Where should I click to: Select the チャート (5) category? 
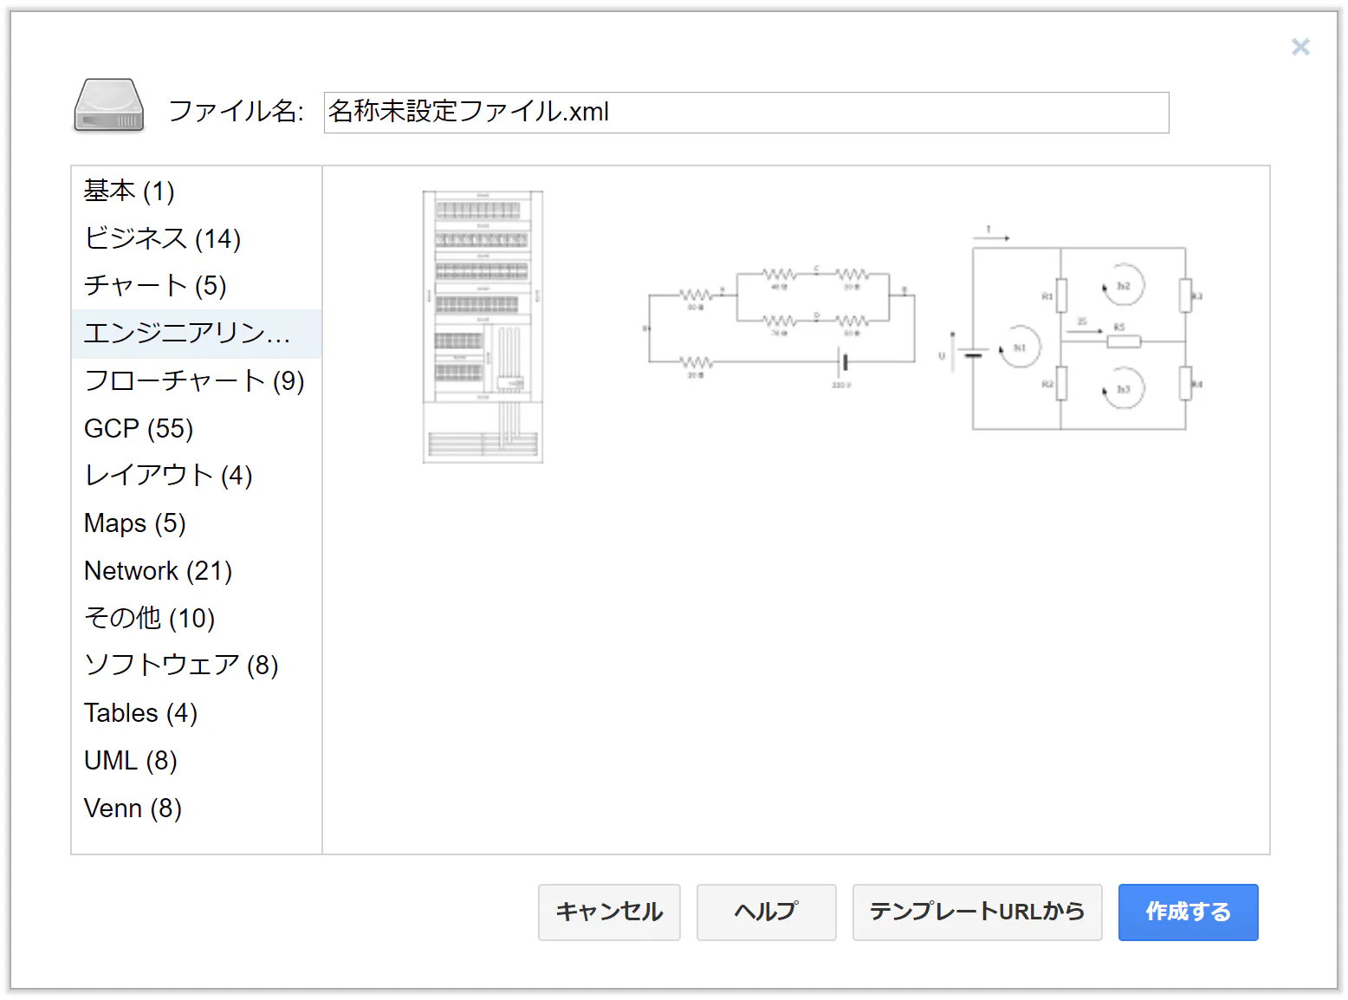[x=197, y=286]
